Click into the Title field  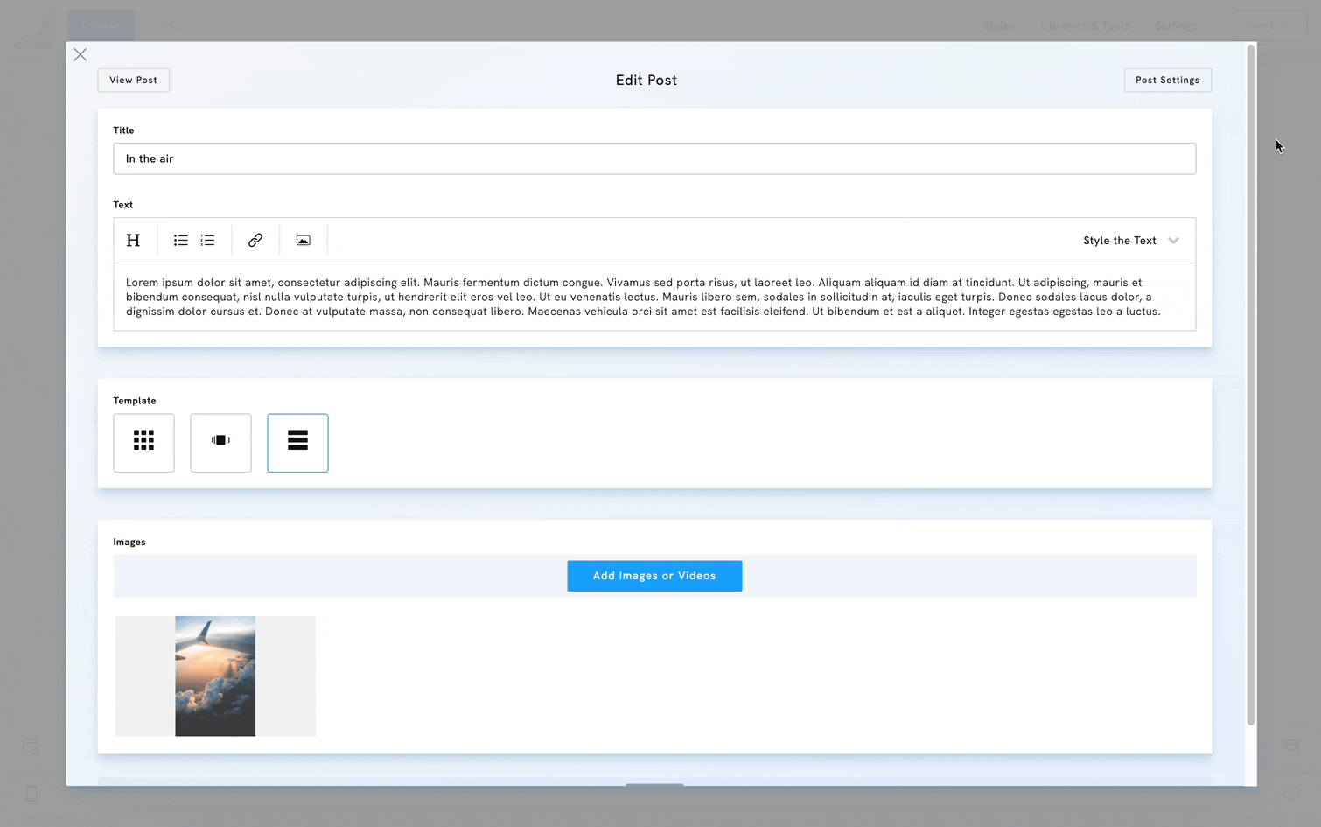click(654, 159)
